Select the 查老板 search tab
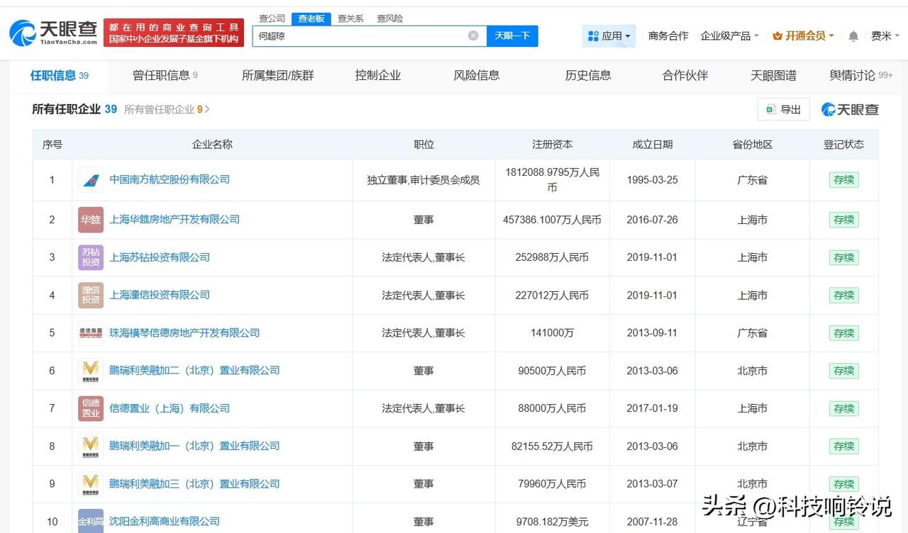The width and height of the screenshot is (908, 533). [x=311, y=18]
